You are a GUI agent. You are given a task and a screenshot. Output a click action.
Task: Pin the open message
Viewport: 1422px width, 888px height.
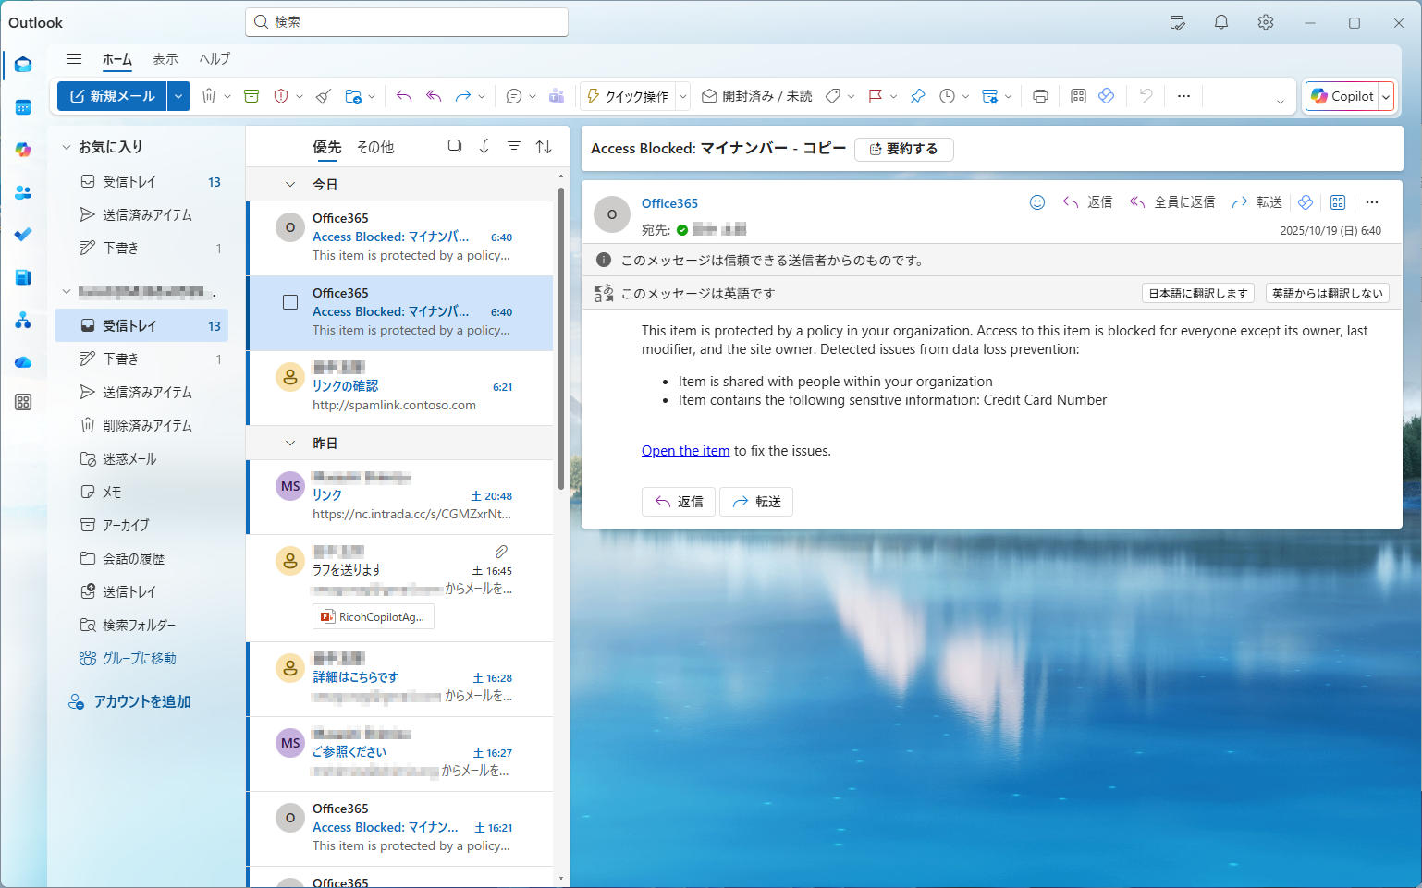pyautogui.click(x=917, y=95)
